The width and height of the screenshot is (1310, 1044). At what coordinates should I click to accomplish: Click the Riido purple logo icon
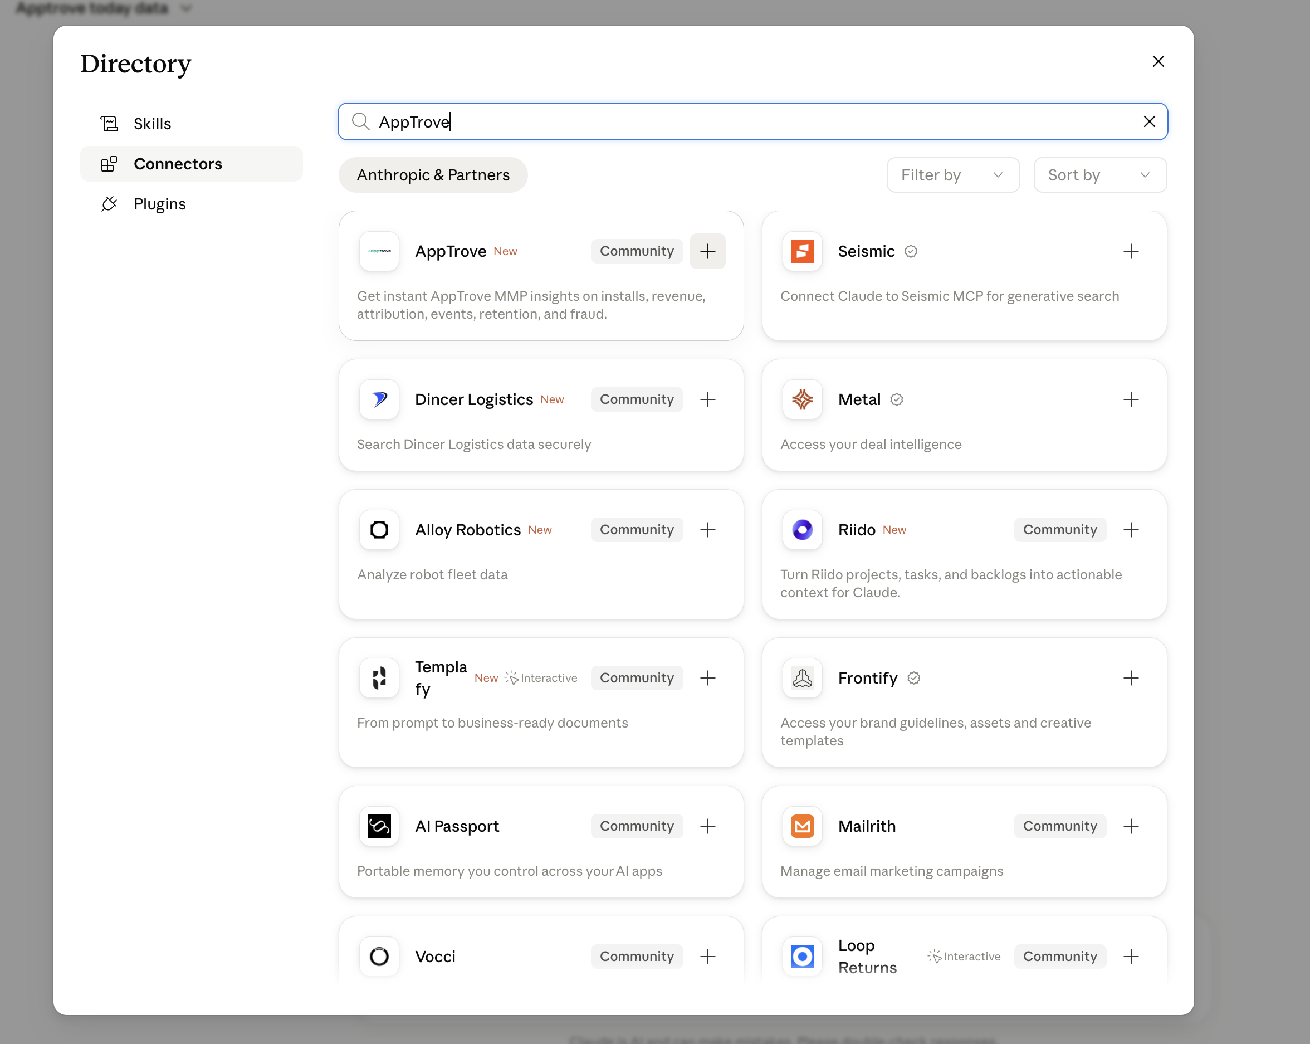tap(802, 529)
